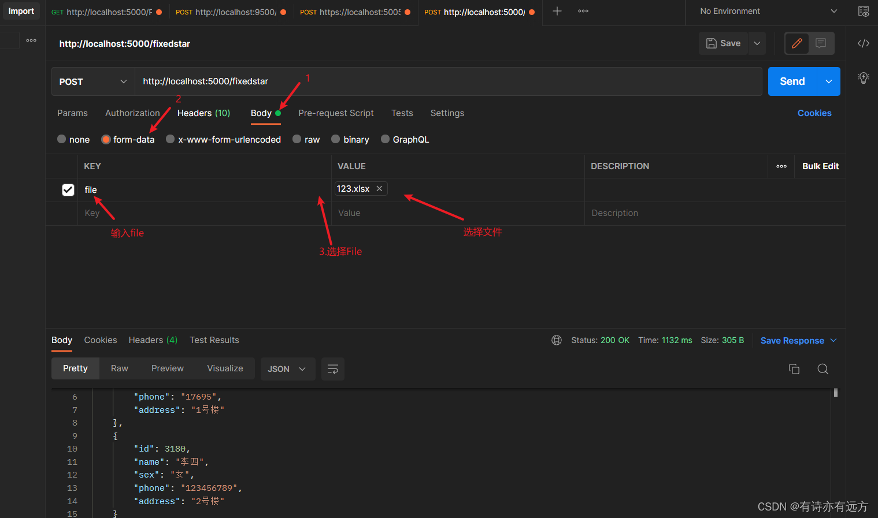Open the JSON format dropdown
Screen dimensions: 878x518
tap(287, 369)
